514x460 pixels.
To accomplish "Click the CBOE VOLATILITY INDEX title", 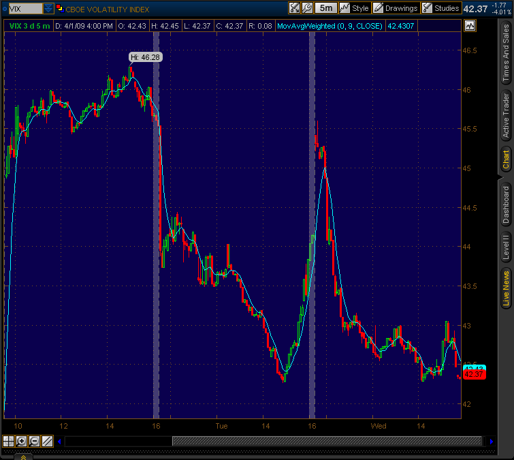I will click(107, 10).
